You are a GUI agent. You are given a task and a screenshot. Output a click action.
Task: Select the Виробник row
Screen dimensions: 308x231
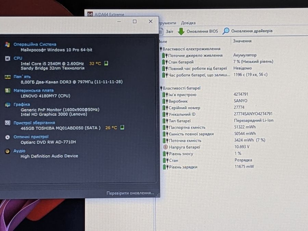205,101
